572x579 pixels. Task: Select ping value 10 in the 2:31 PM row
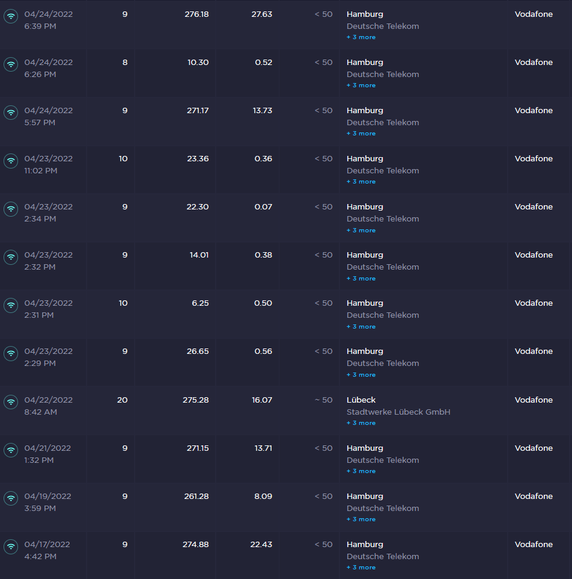pos(123,303)
